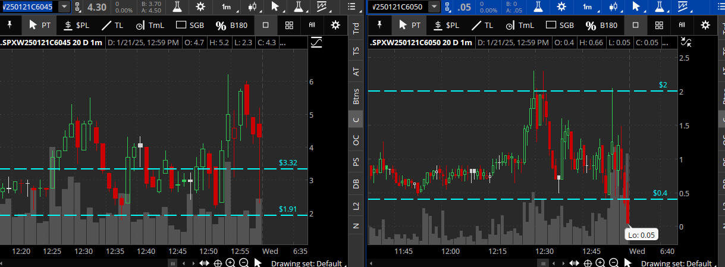Toggle single-chart view square in left toolbar

click(266, 26)
